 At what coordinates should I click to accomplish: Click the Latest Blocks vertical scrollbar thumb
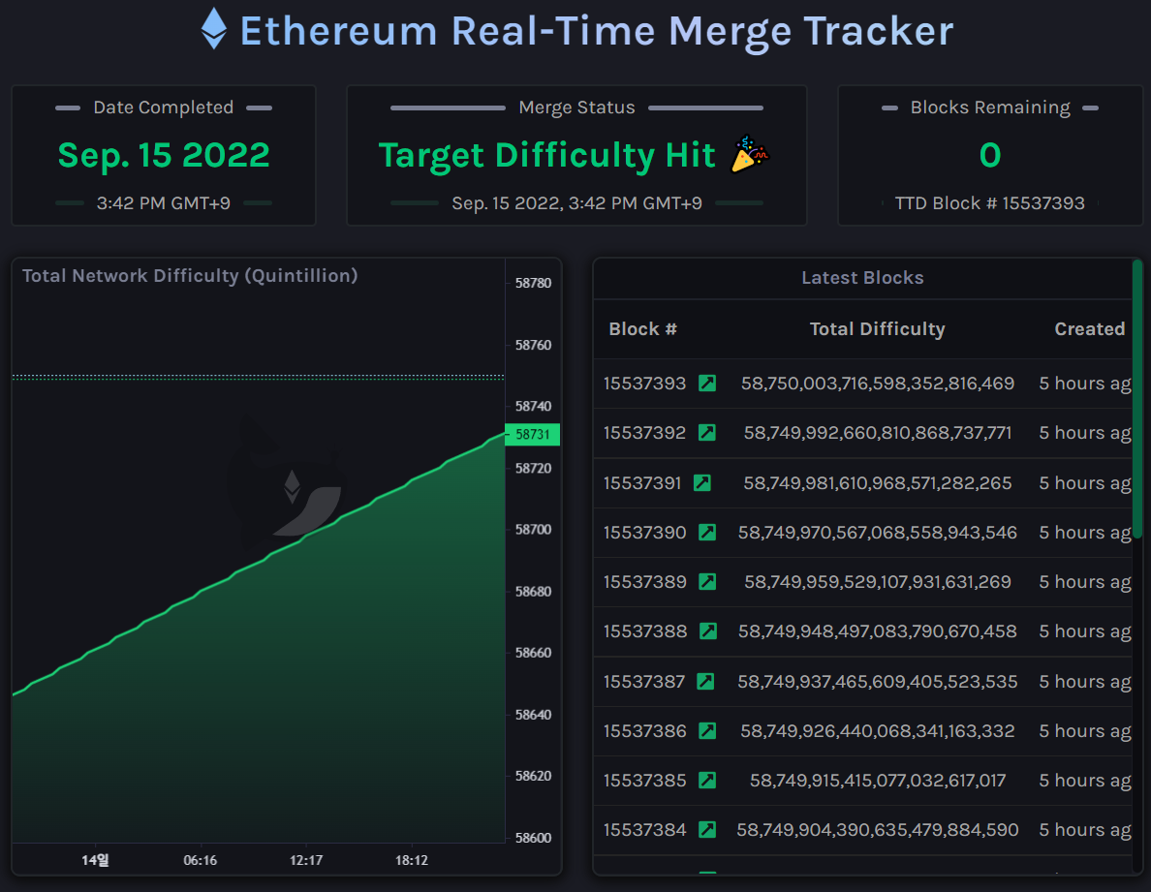click(1137, 397)
